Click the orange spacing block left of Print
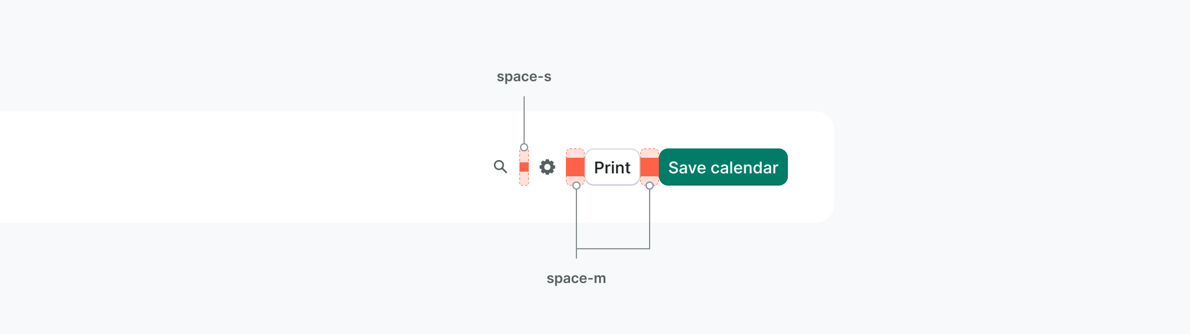 pos(575,167)
